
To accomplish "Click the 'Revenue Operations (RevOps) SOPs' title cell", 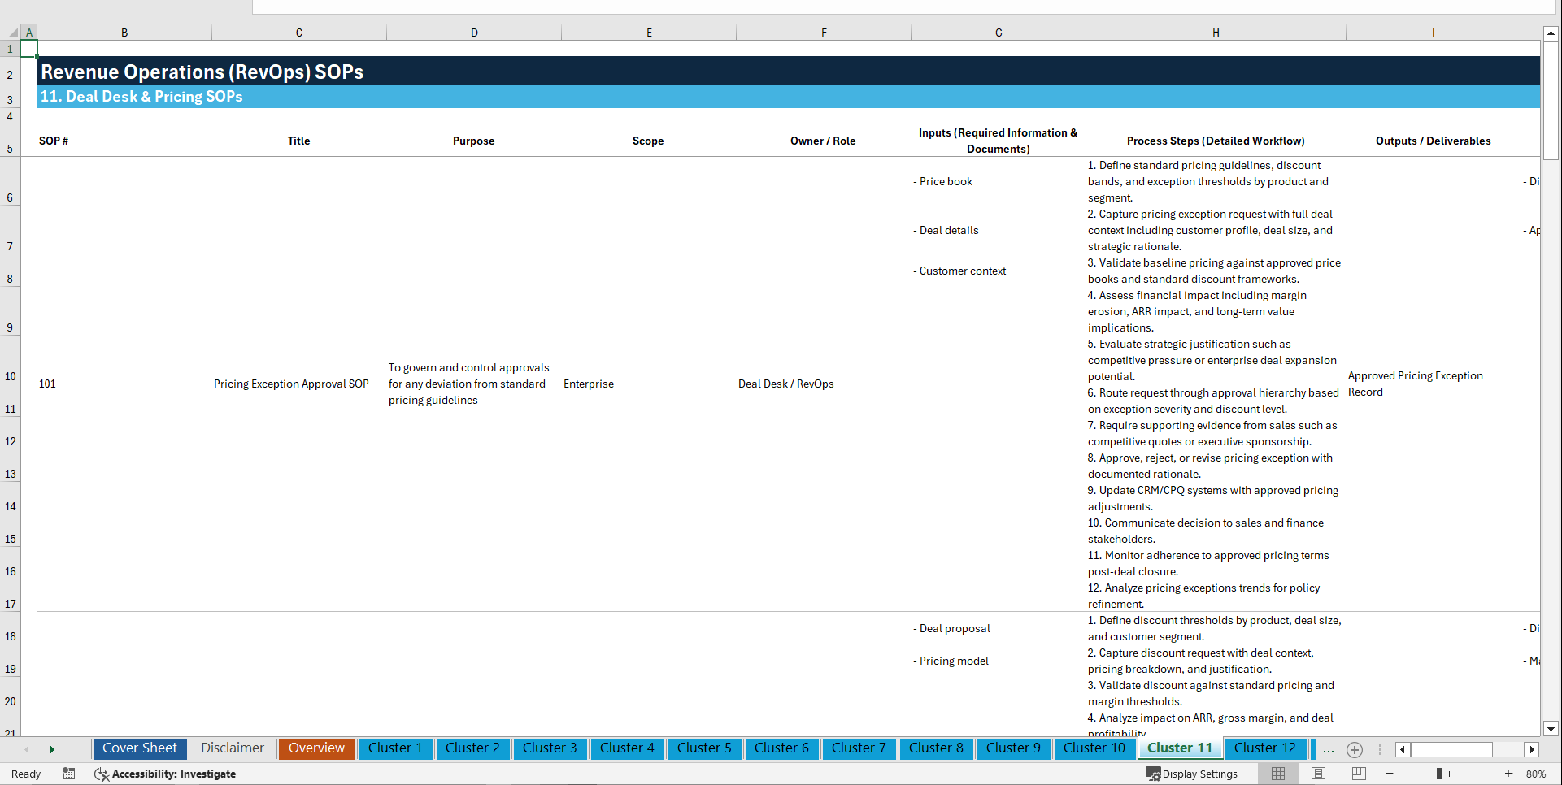I will pyautogui.click(x=202, y=72).
